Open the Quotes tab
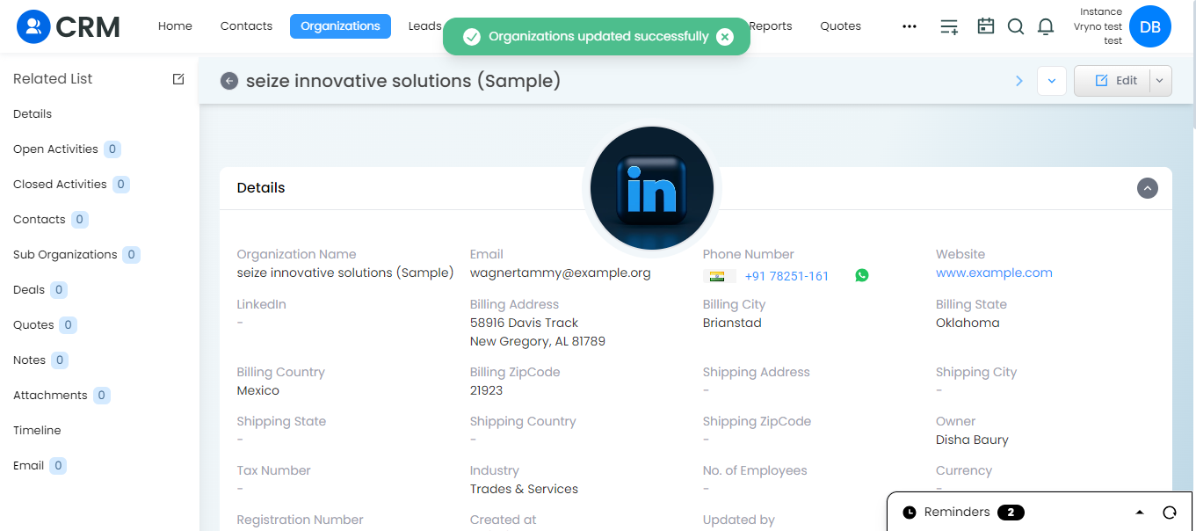Screen dimensions: 1196x531 [841, 26]
